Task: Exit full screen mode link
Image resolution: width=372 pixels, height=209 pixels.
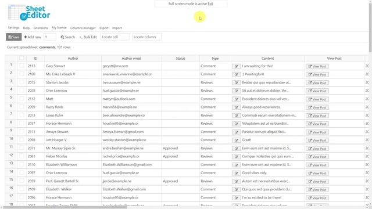Action: click(210, 4)
